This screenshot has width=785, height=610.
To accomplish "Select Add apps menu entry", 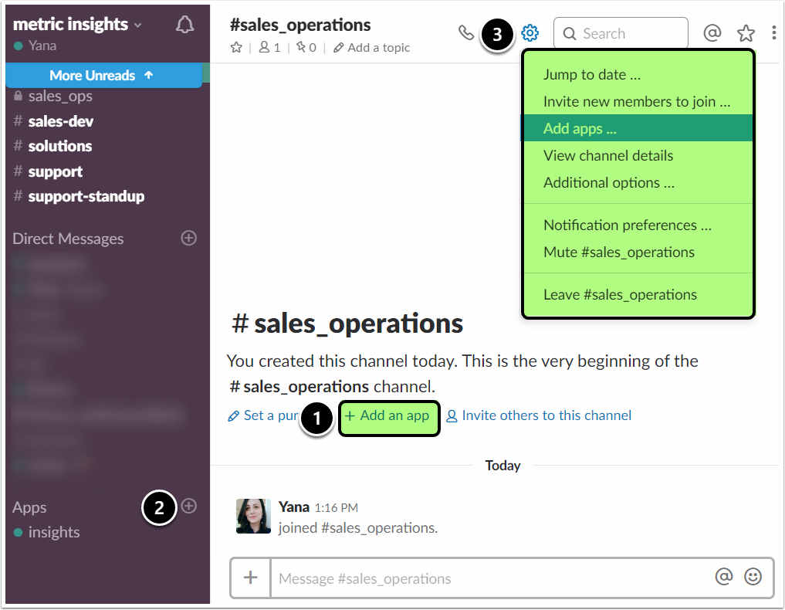I will (580, 128).
